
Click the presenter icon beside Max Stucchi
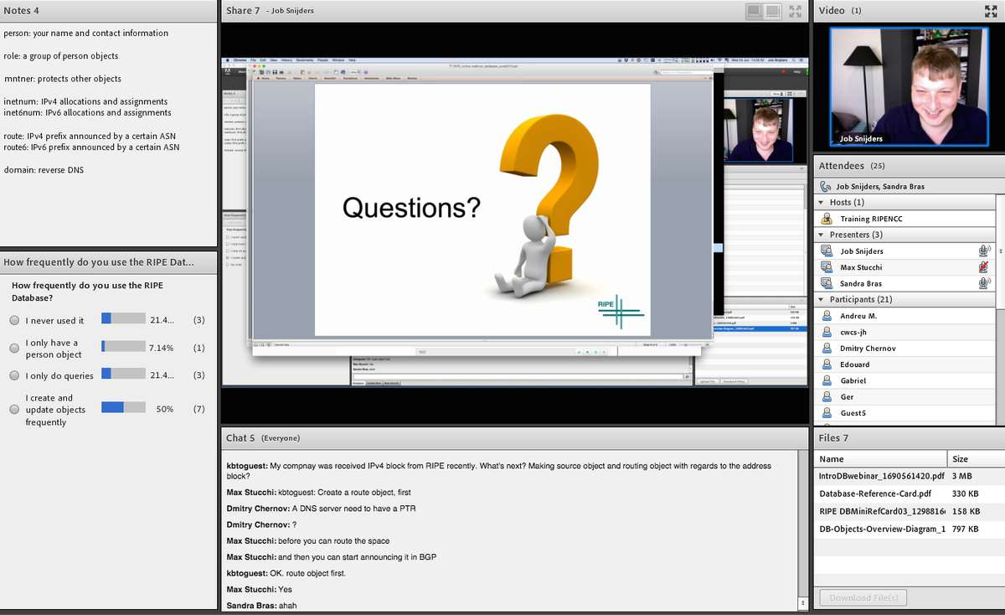[826, 267]
